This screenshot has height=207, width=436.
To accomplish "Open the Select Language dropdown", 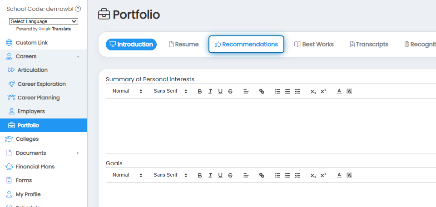I will 44,21.
